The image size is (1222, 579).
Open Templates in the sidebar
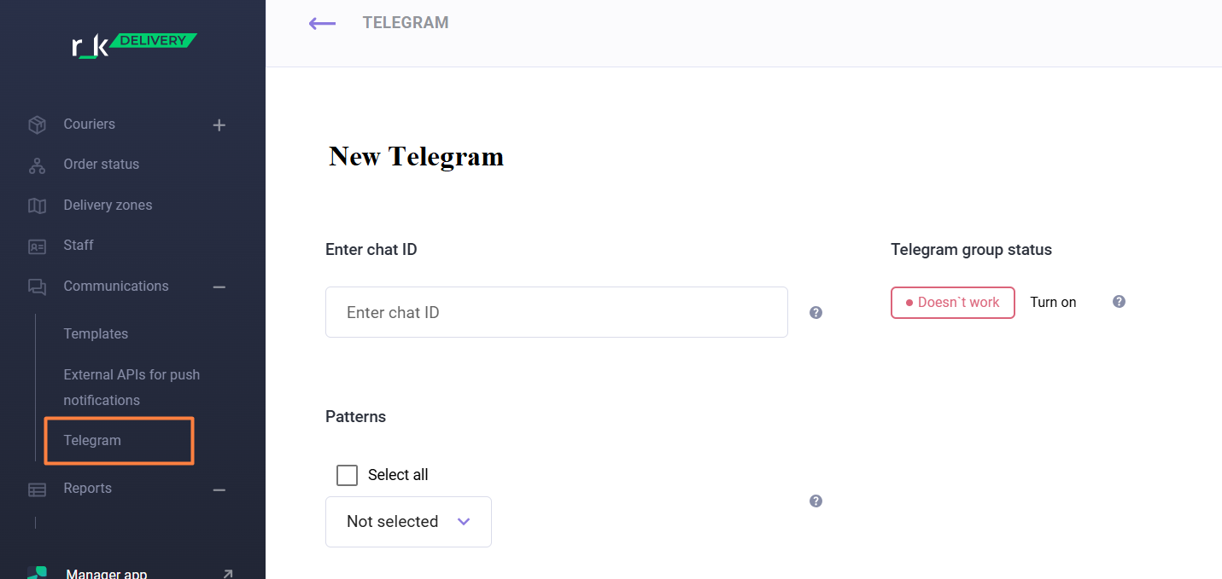point(96,334)
